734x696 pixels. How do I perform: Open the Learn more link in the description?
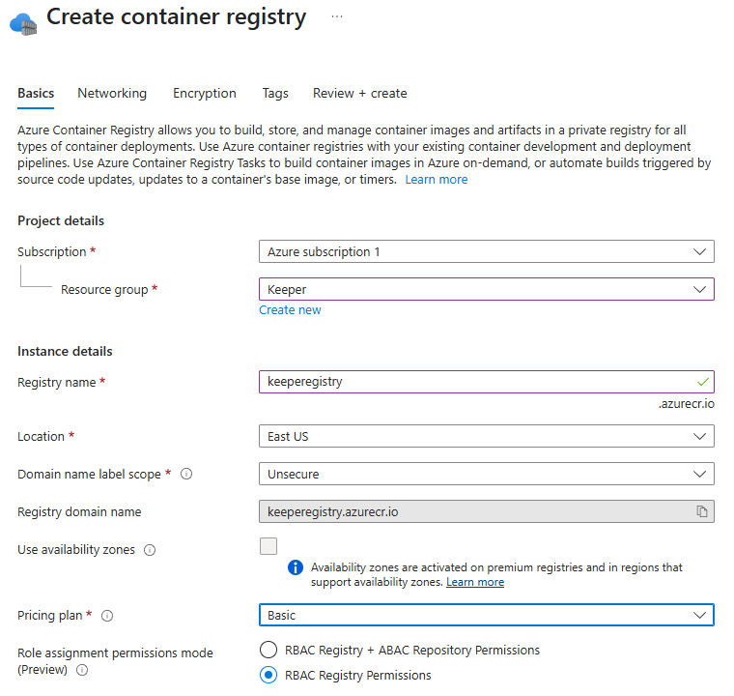point(436,180)
